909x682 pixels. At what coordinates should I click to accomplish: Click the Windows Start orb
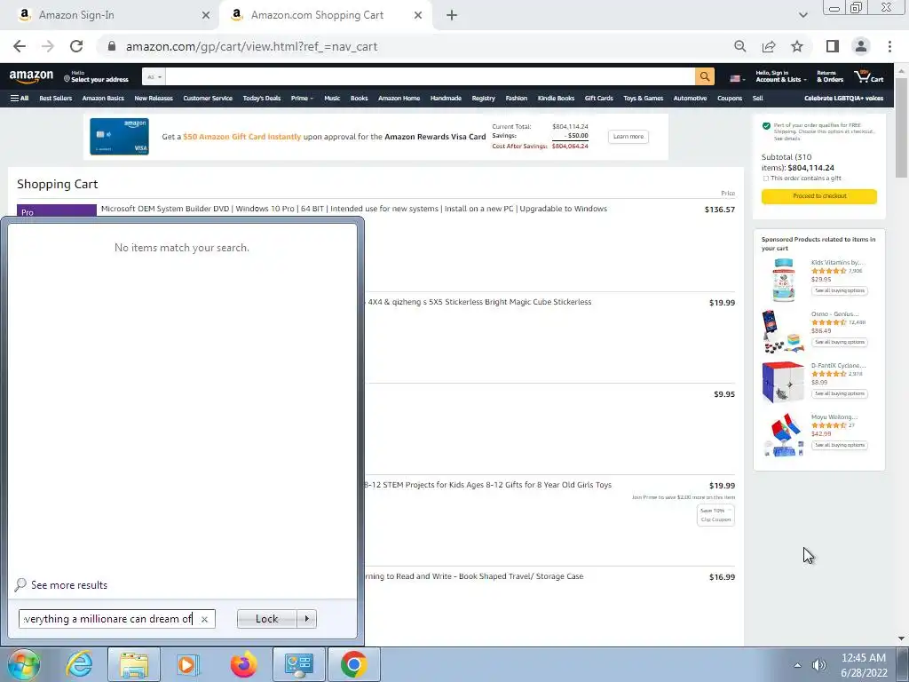point(23,664)
